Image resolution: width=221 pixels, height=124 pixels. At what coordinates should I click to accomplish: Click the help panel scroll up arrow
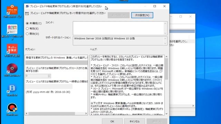click(166, 56)
